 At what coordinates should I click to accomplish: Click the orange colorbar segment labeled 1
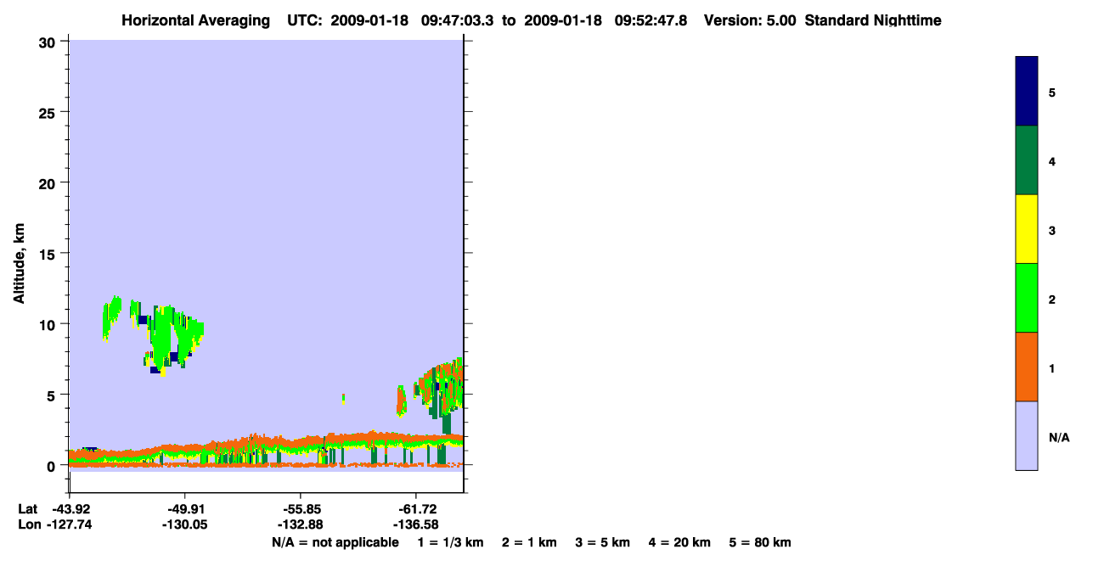click(1027, 367)
